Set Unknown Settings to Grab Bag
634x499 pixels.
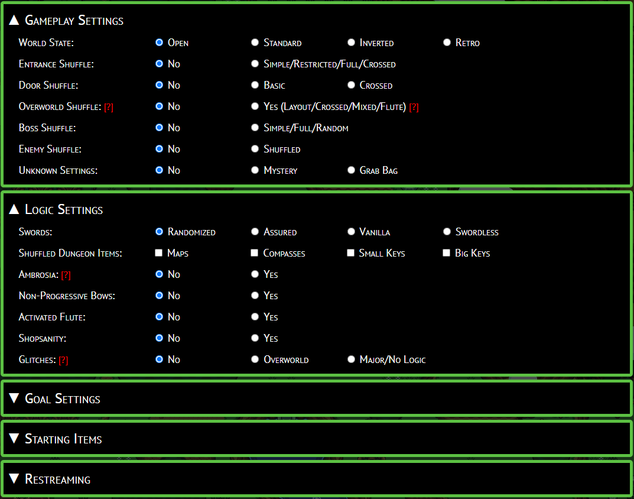click(351, 170)
